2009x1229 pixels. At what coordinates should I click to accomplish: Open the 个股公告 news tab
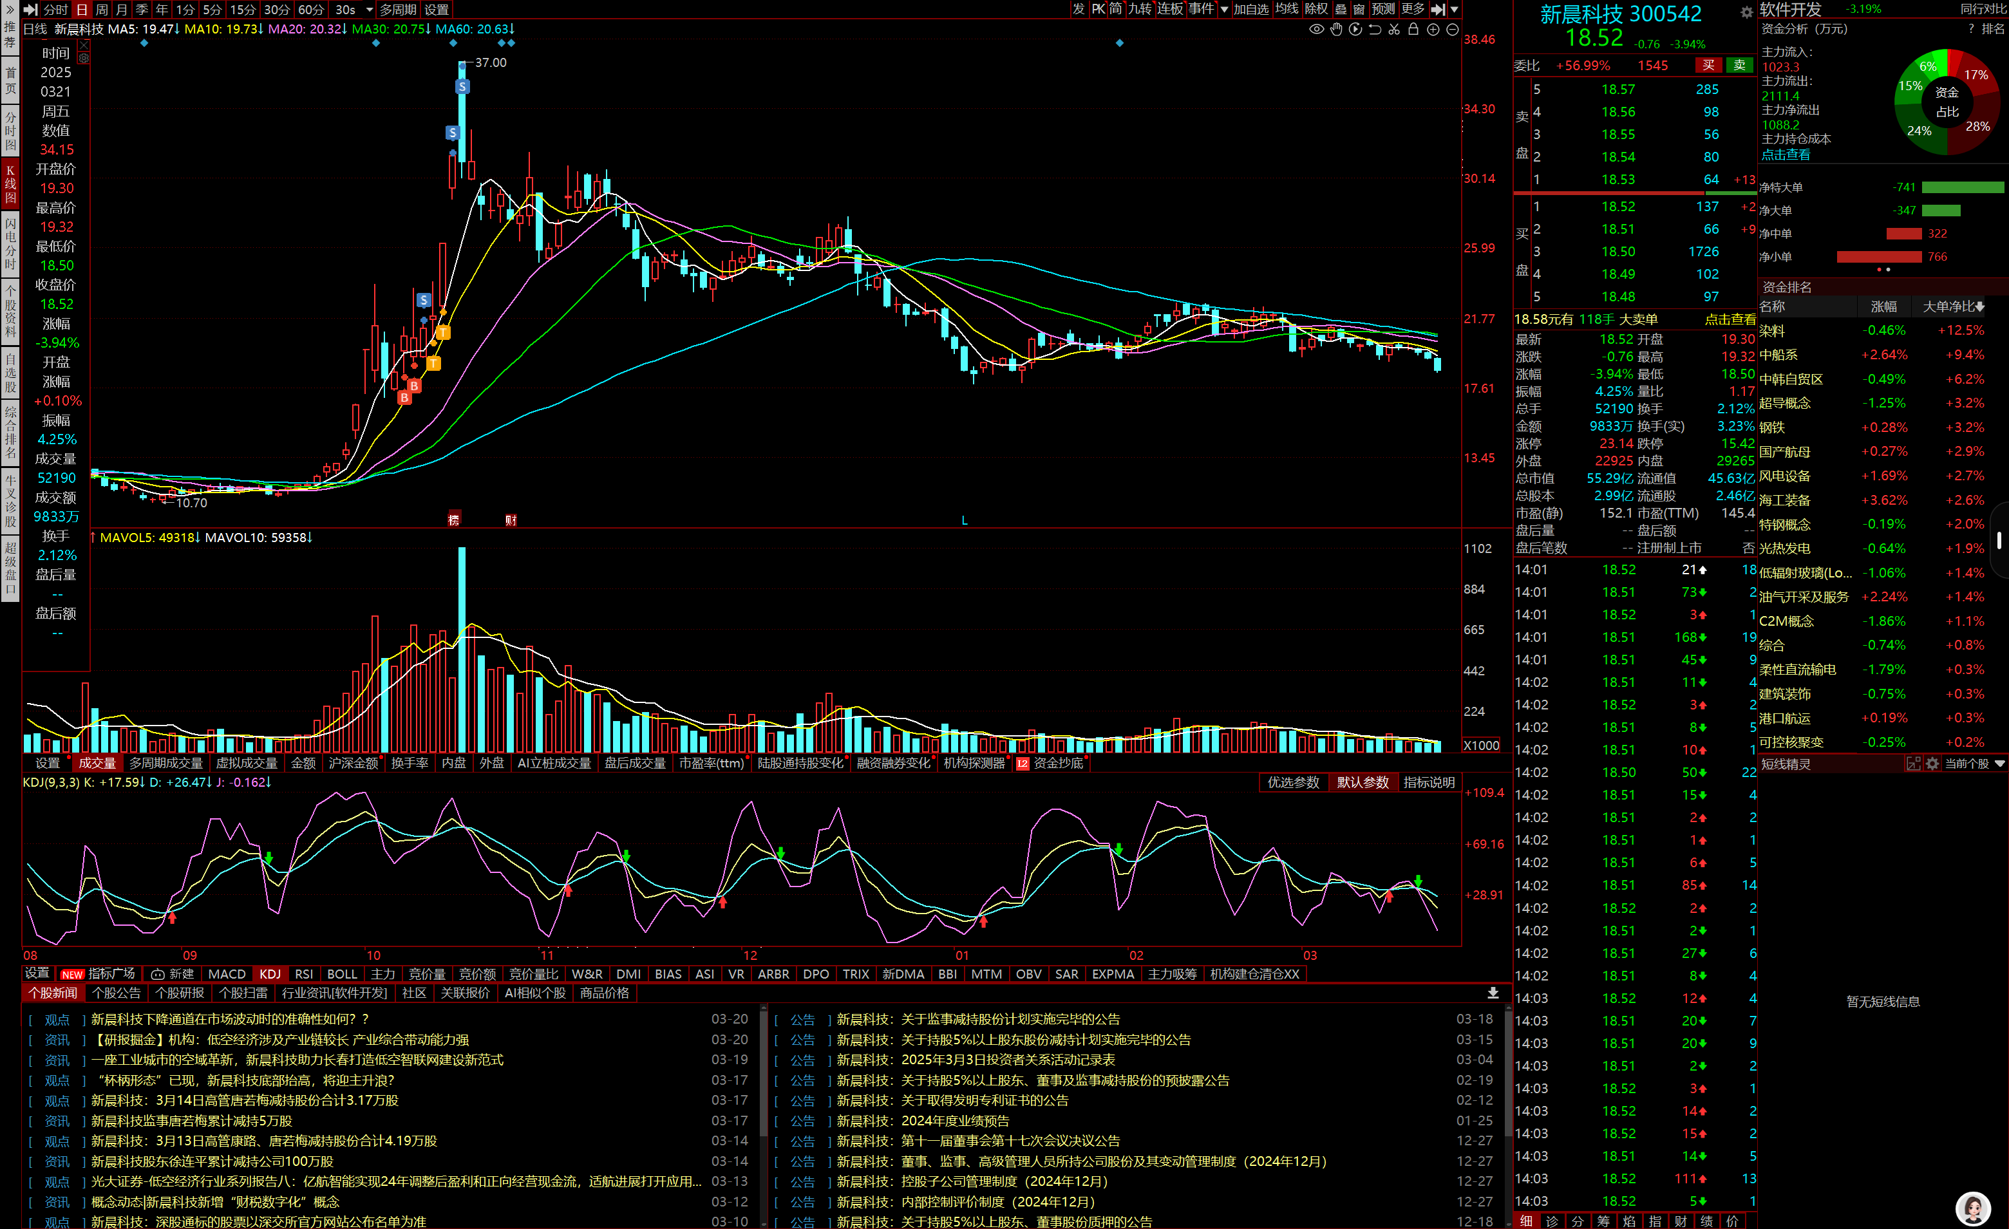click(x=117, y=993)
